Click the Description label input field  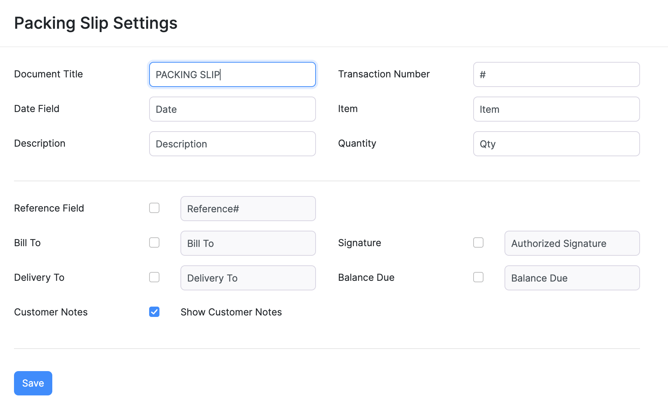[x=232, y=144]
